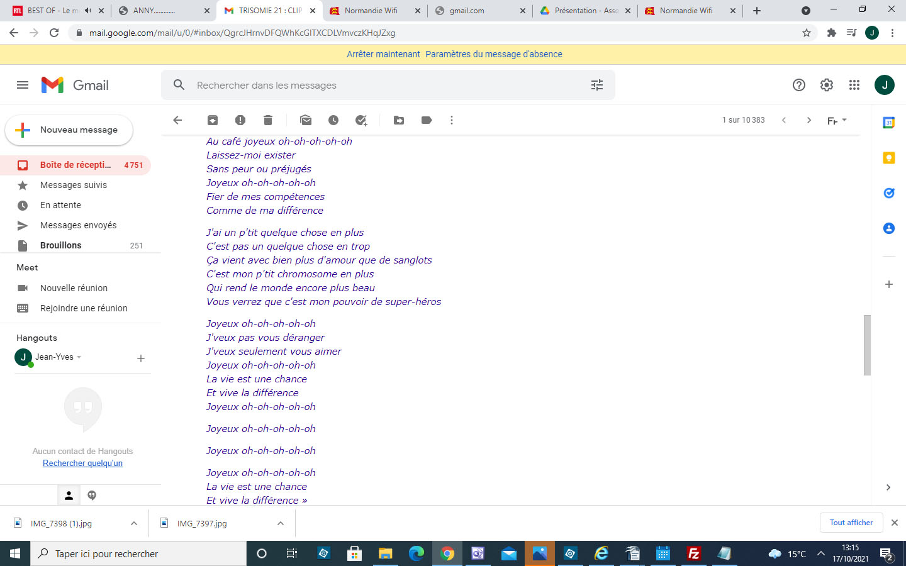Open Gmail settings gear
This screenshot has width=906, height=566.
click(x=827, y=85)
